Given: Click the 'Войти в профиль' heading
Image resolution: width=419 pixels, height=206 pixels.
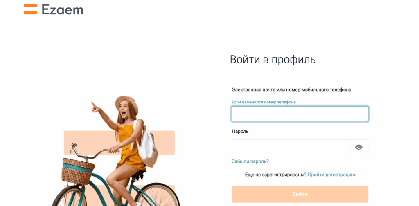Looking at the screenshot, I should coord(273,60).
